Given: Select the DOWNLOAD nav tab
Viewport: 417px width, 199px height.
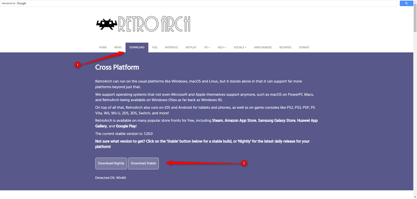Looking at the screenshot, I should [137, 47].
